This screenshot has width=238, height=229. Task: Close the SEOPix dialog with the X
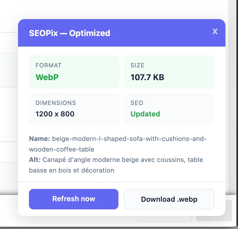coord(215,31)
